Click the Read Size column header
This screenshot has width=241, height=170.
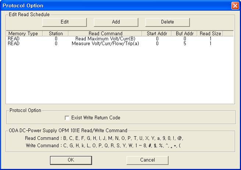coord(210,33)
